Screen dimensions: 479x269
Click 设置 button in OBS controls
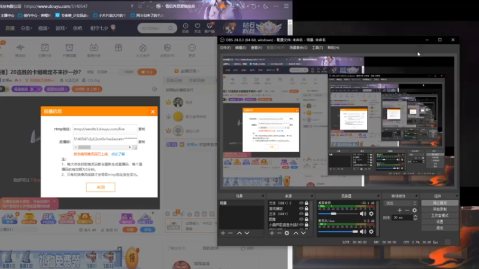pos(439,222)
